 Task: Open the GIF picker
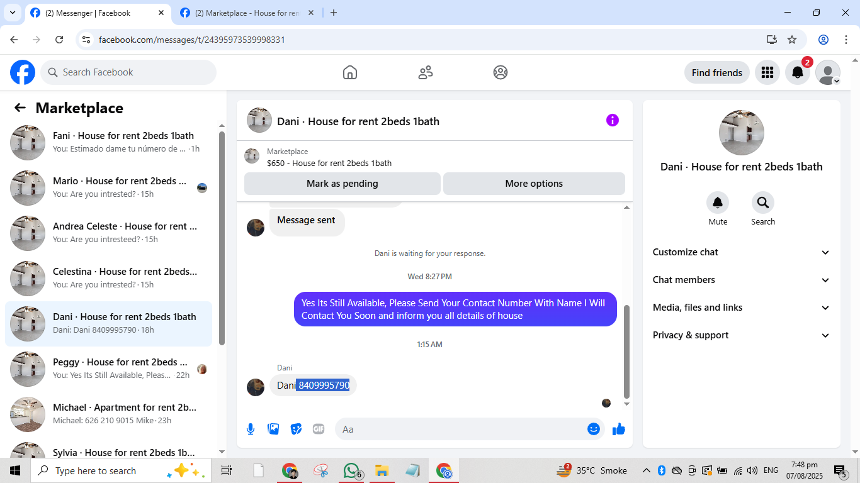click(x=319, y=429)
